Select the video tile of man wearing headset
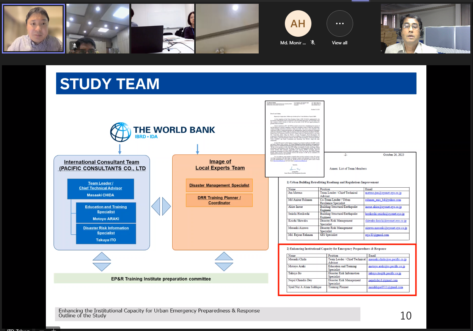The image size is (473, 331). pyautogui.click(x=425, y=28)
